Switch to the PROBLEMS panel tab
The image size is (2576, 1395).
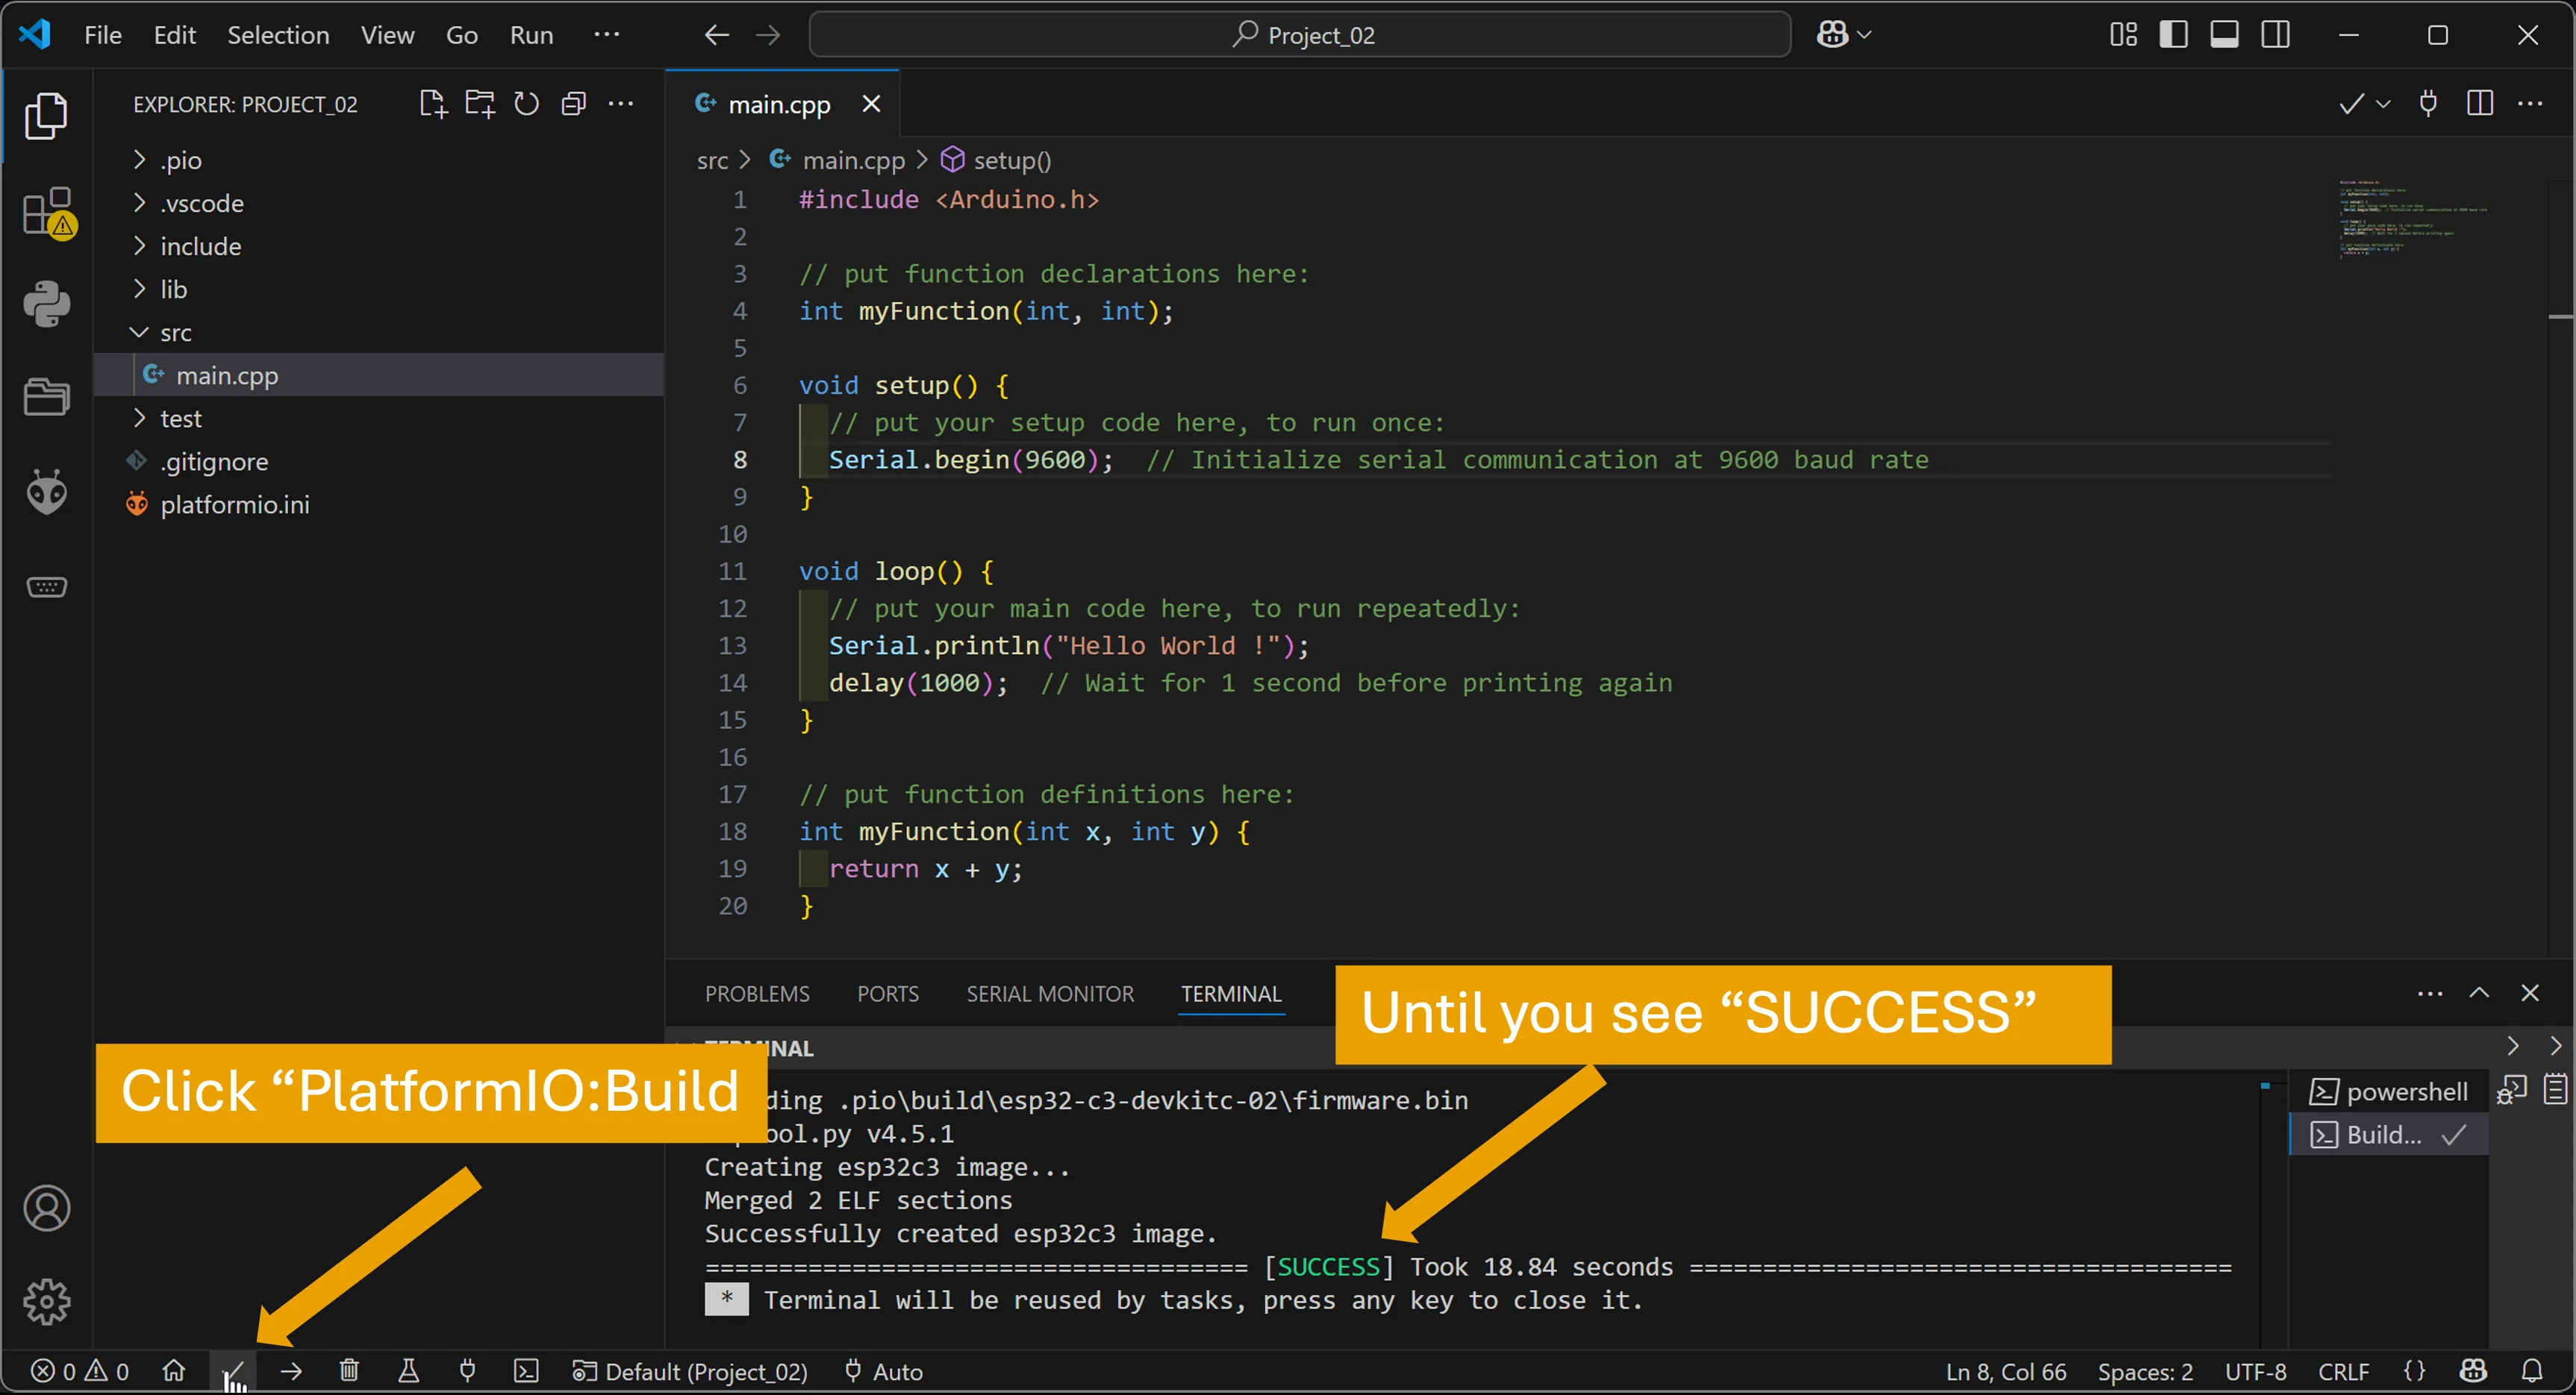757,994
